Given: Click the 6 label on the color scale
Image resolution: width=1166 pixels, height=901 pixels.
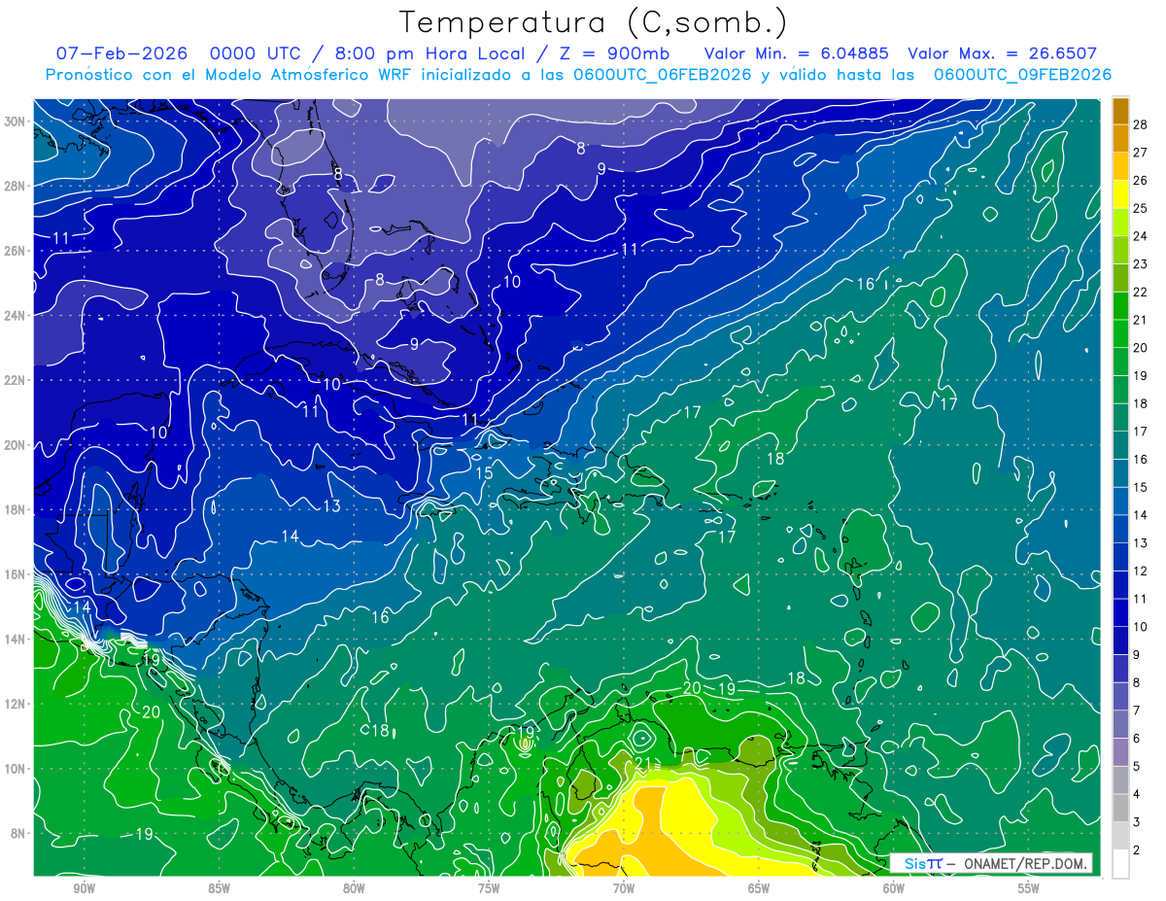Looking at the screenshot, I should (x=1137, y=739).
